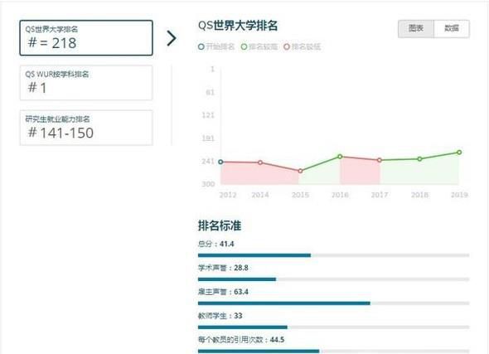The image size is (489, 354).
Task: Click the 2019 data point on chart
Action: 459,153
